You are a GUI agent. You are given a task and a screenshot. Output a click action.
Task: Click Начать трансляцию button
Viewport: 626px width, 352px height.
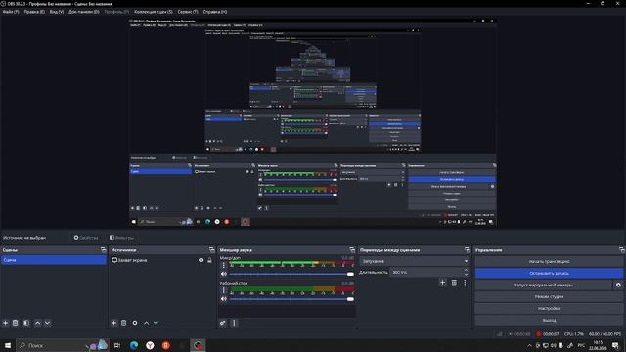click(x=549, y=261)
